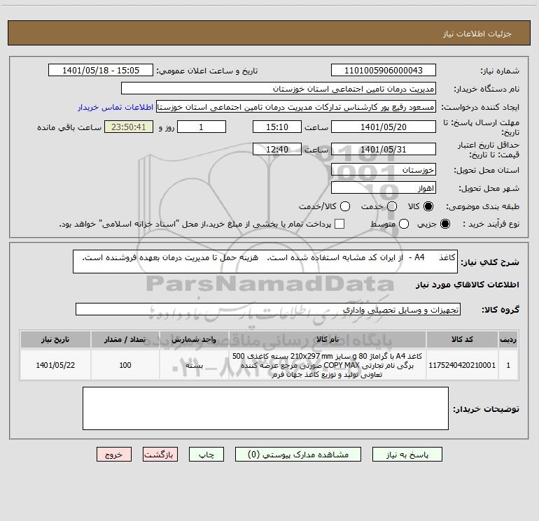Click the واحد شمارش column header
539x521 pixels.
click(194, 340)
